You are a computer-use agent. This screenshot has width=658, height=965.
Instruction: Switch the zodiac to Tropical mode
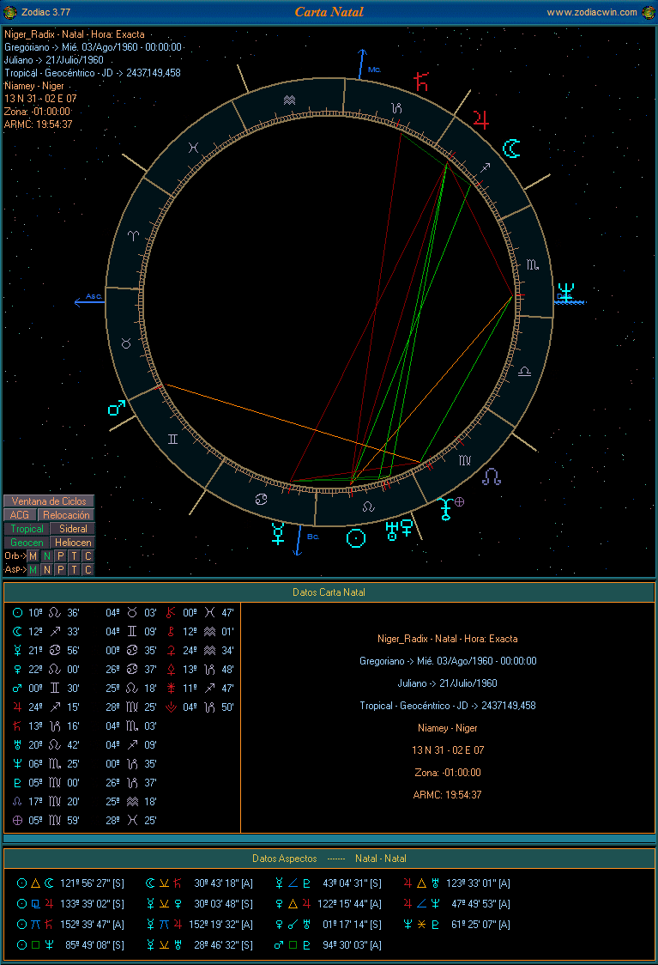click(x=27, y=529)
